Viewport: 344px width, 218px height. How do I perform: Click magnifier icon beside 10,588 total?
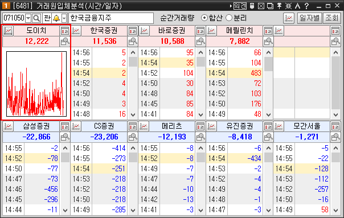pos(200,41)
